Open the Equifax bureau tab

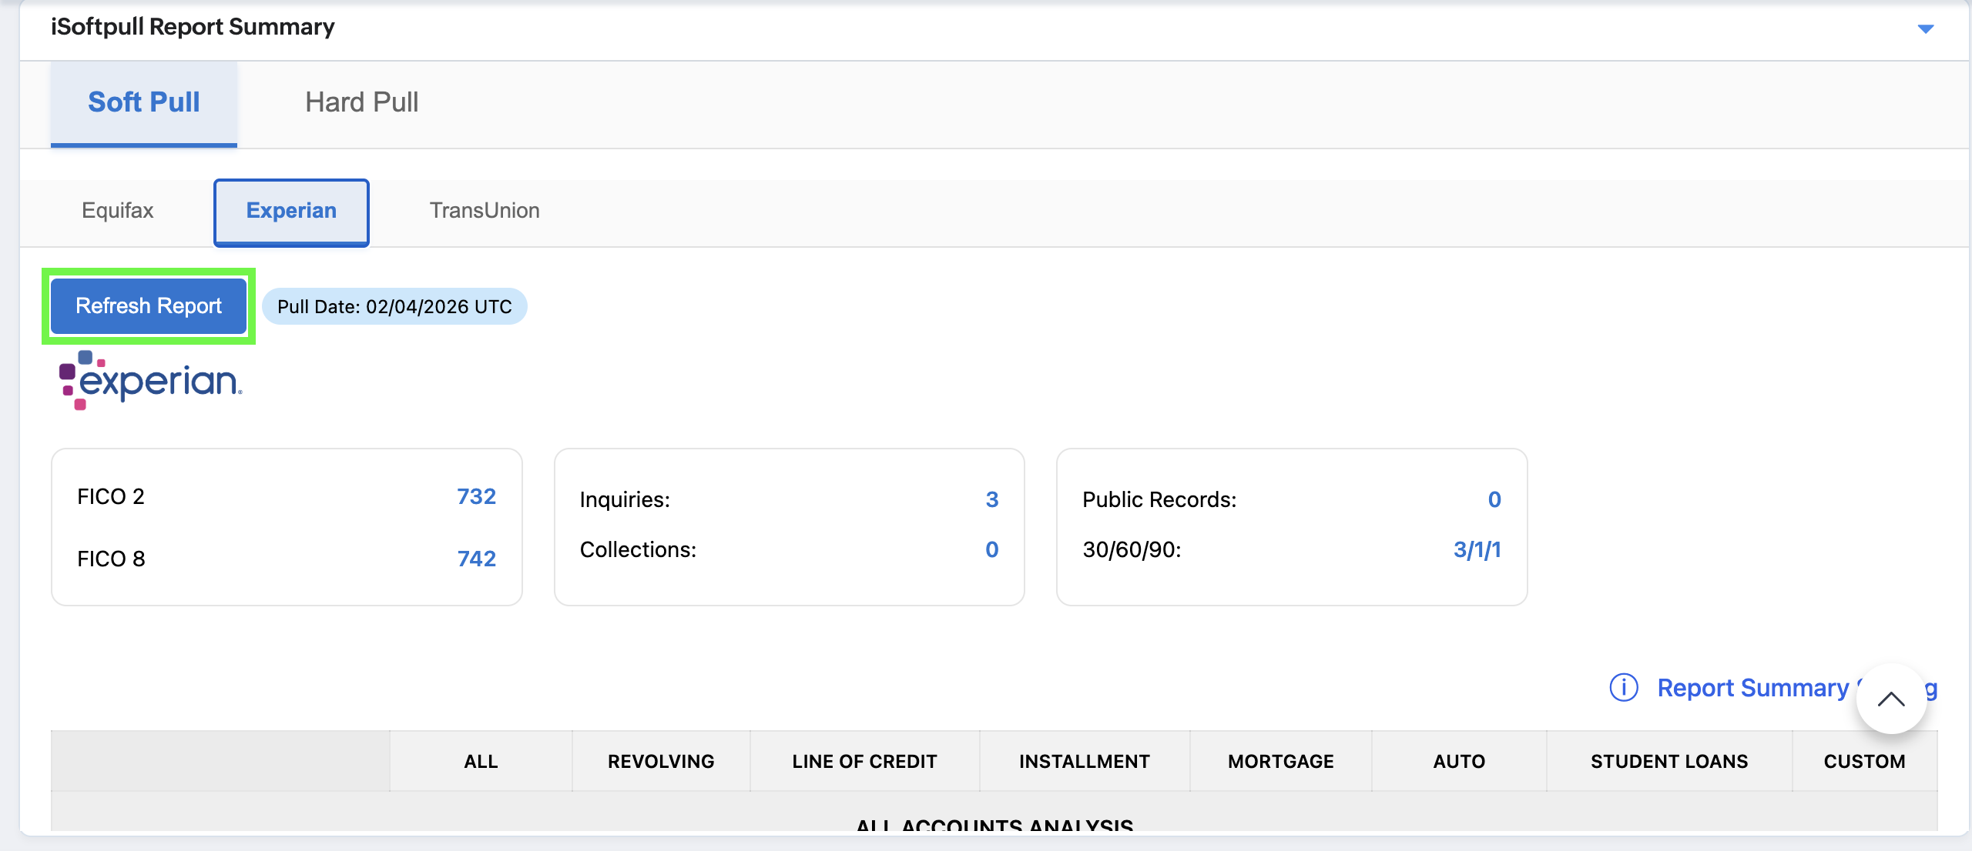118,211
